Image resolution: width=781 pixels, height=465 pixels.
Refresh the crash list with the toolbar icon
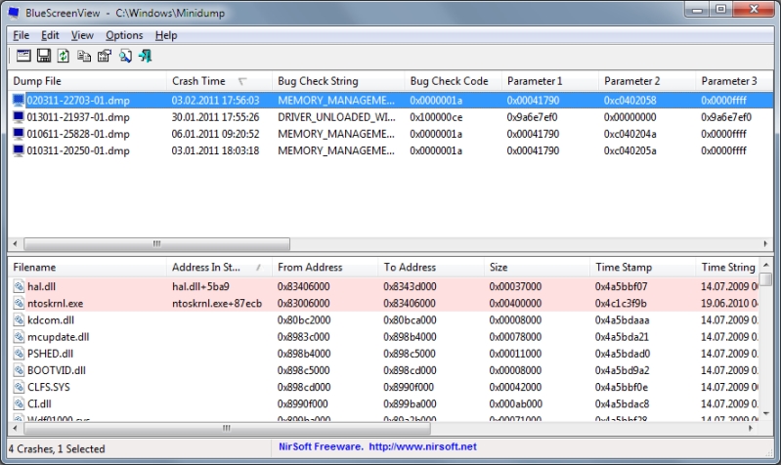tap(64, 56)
